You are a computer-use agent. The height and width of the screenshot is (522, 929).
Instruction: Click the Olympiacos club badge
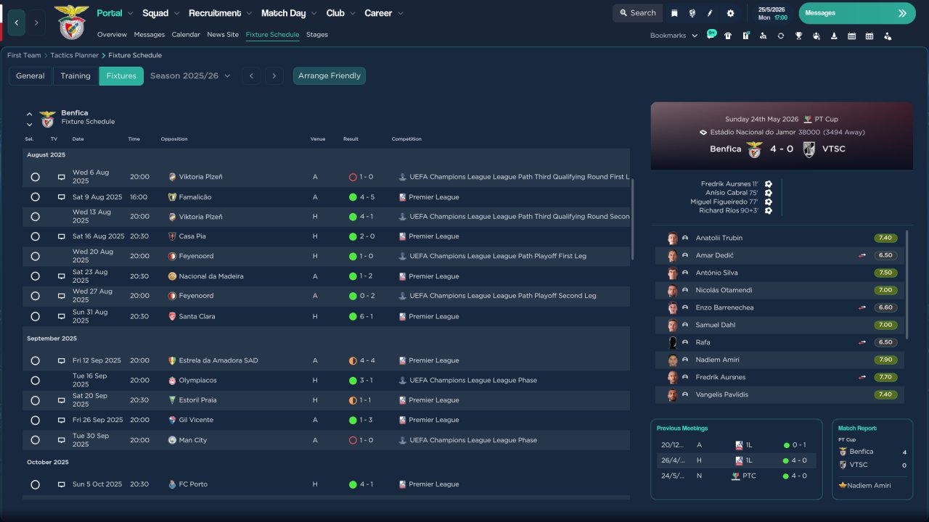point(172,380)
